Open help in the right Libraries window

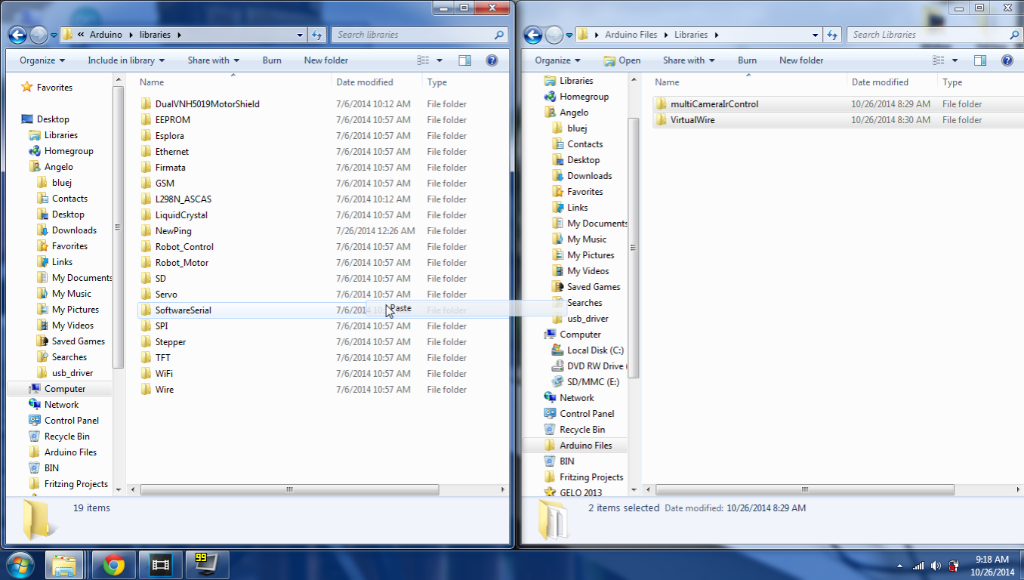point(1007,60)
